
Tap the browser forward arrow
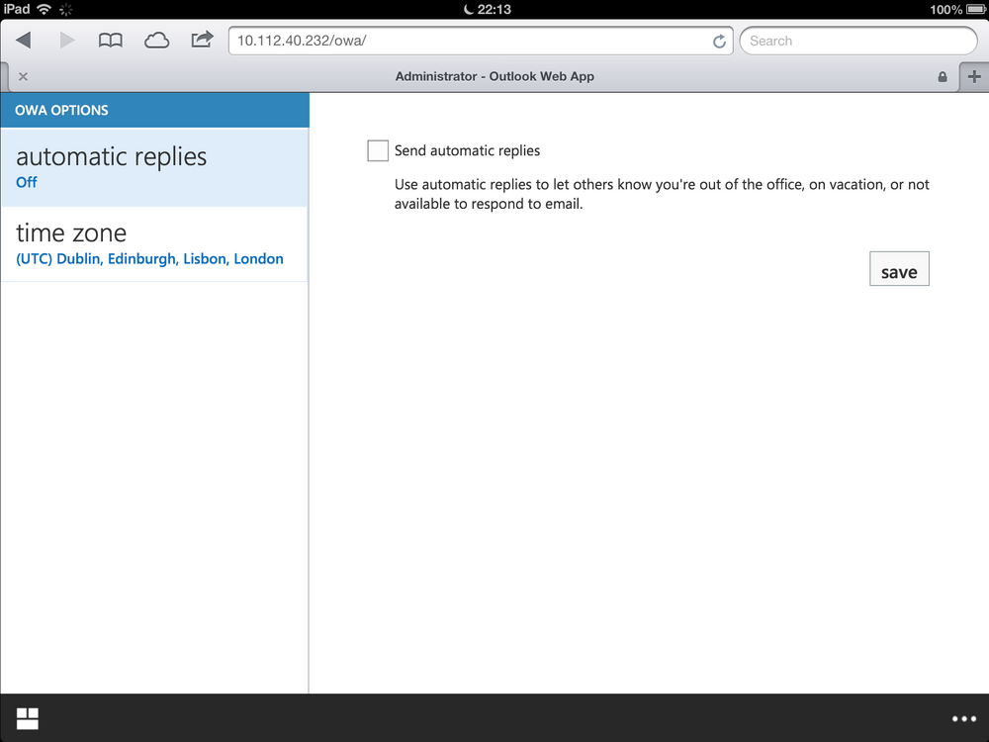[67, 41]
